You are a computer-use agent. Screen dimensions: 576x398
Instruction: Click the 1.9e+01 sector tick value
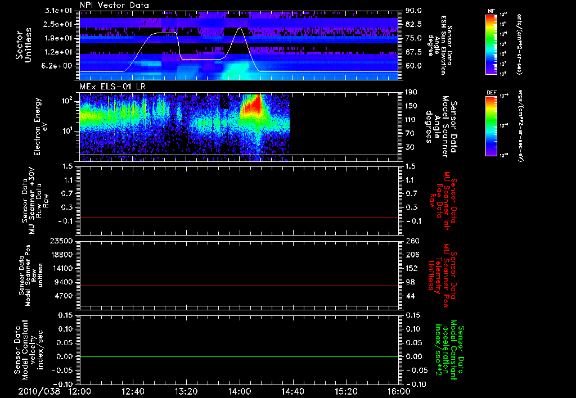(x=58, y=38)
